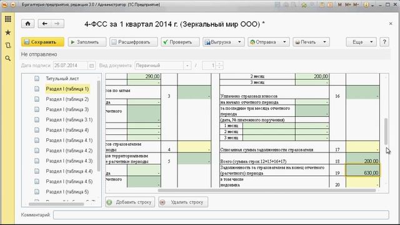This screenshot has width=400, height=225.
Task: Click correction number stepper field
Action: (x=212, y=66)
